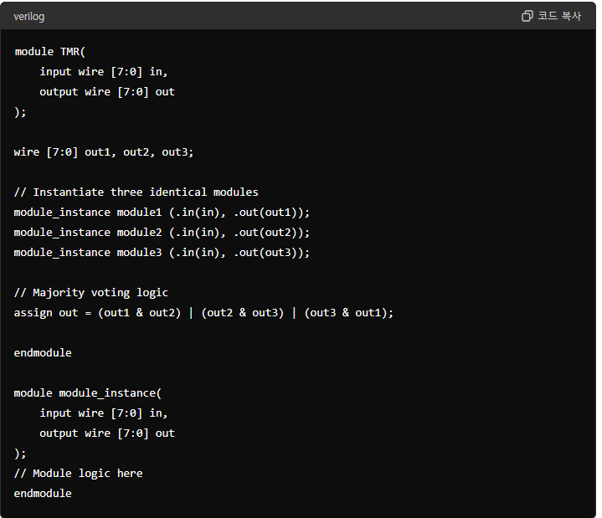Image resolution: width=602 pixels, height=518 pixels.
Task: Click the '코드 복사' copy button label
Action: point(559,16)
